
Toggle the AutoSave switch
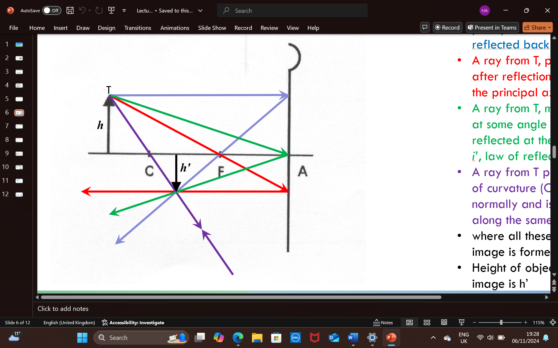pyautogui.click(x=52, y=10)
